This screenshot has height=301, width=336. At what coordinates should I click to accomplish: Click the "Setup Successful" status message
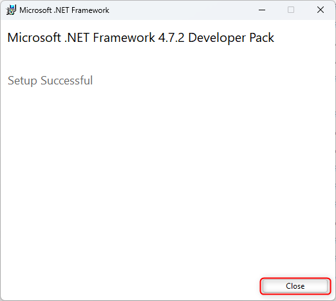(50, 81)
